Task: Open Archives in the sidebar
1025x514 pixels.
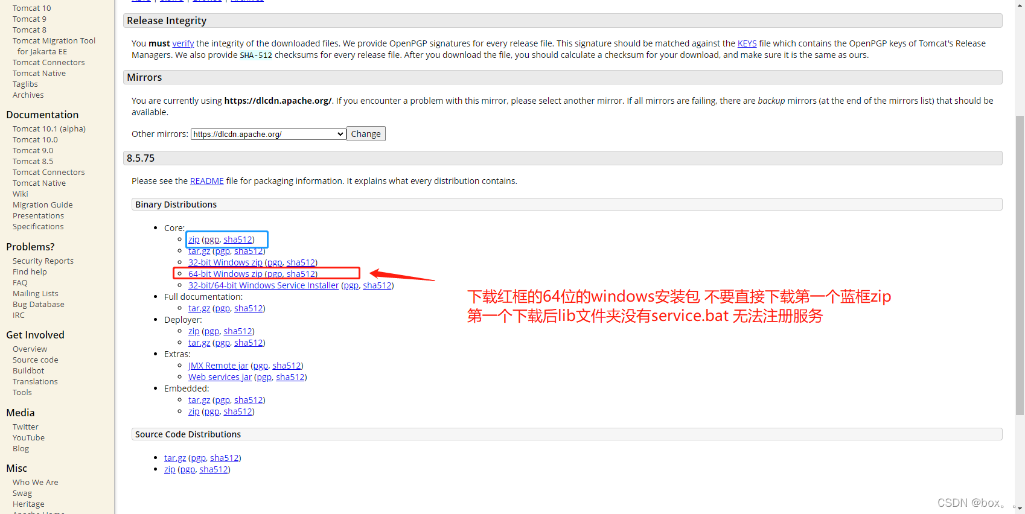Action: click(28, 95)
